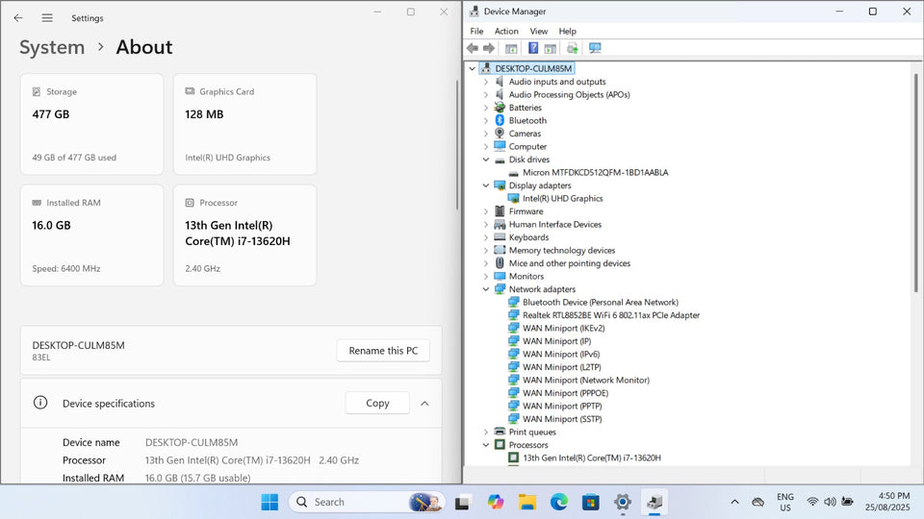Click Forward arrow in Device Manager toolbar
The width and height of the screenshot is (924, 519).
coord(489,48)
